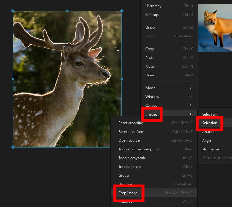Click the top-left selection handle of deer image

click(13, 11)
